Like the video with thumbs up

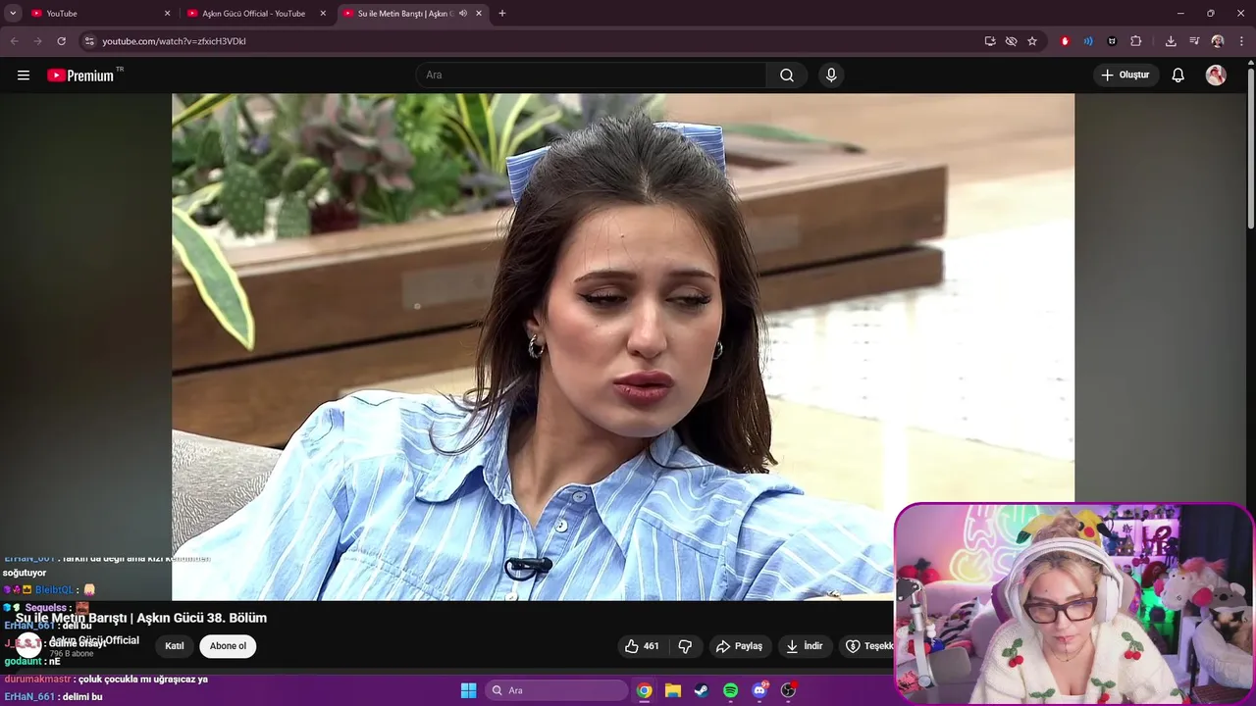tap(643, 646)
